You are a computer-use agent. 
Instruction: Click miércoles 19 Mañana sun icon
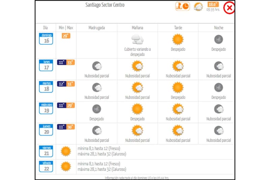137,109
